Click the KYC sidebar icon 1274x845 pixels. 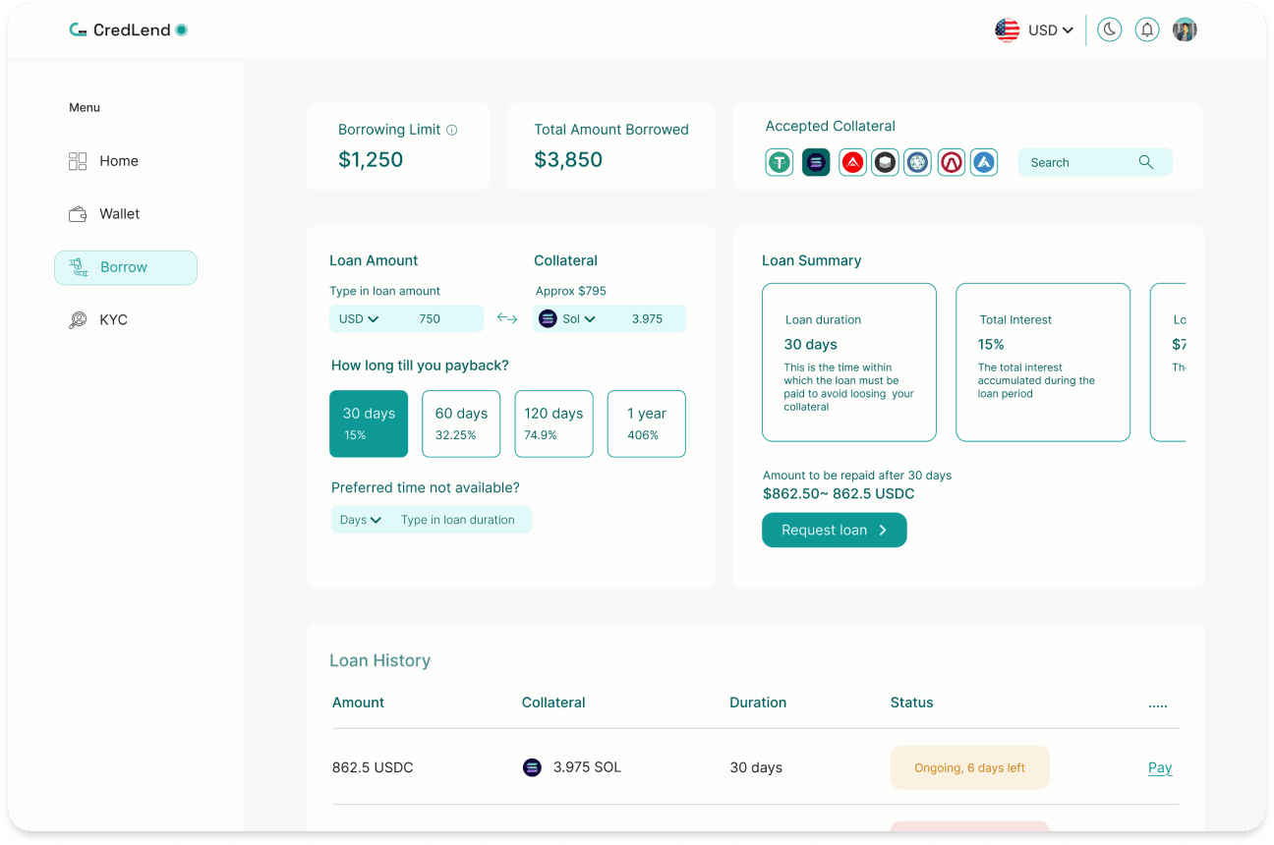click(79, 319)
